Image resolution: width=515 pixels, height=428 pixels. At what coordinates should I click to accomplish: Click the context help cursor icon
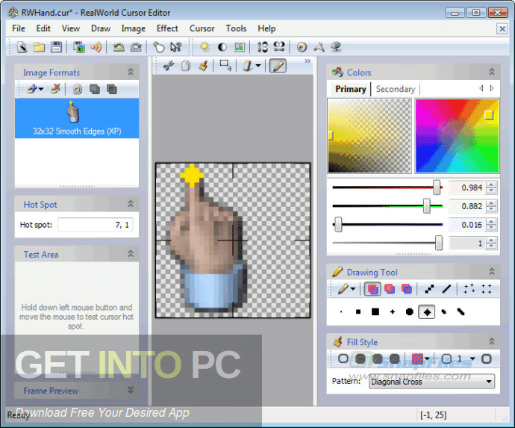176,47
